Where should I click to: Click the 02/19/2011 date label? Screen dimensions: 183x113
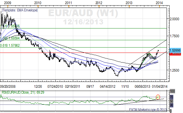[73, 87]
